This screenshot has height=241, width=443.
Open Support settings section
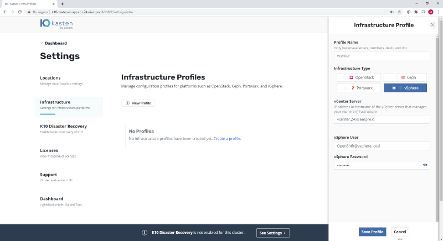pos(56,177)
